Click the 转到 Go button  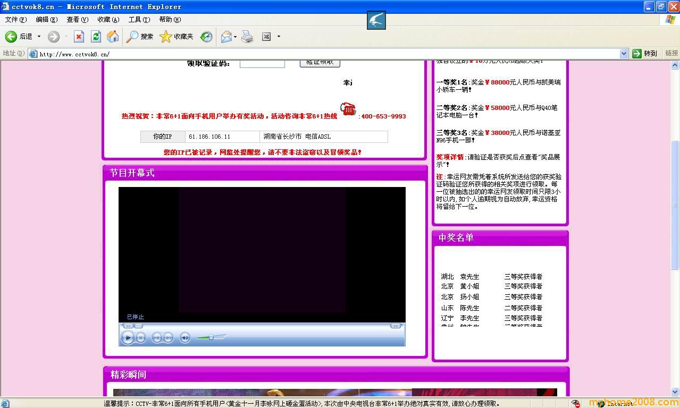coord(645,54)
